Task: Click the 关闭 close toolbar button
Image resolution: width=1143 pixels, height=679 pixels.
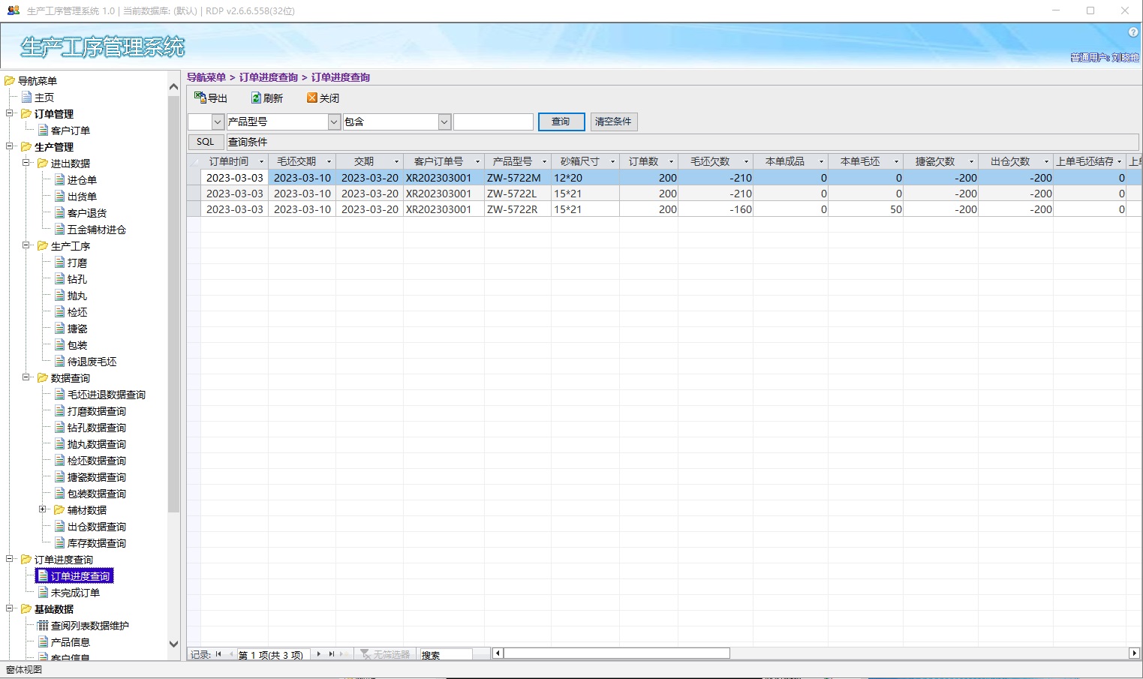Action: click(x=323, y=98)
